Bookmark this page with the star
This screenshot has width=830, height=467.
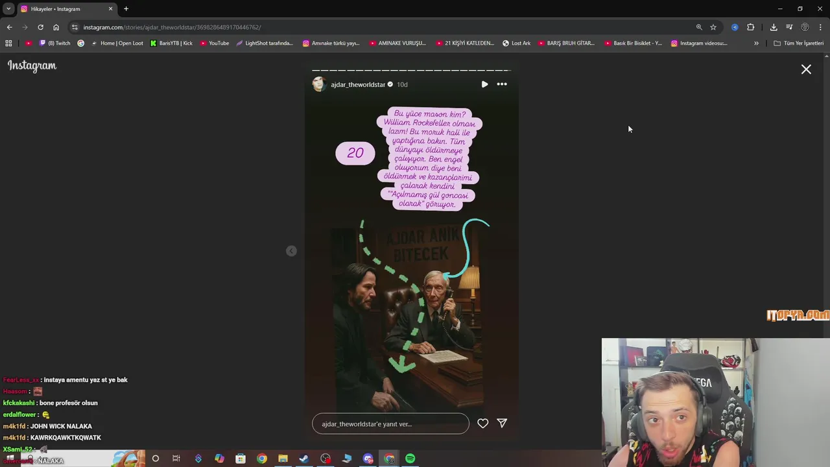tap(713, 27)
